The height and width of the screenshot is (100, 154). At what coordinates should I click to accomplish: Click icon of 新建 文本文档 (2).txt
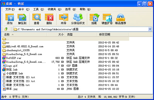point(4,77)
